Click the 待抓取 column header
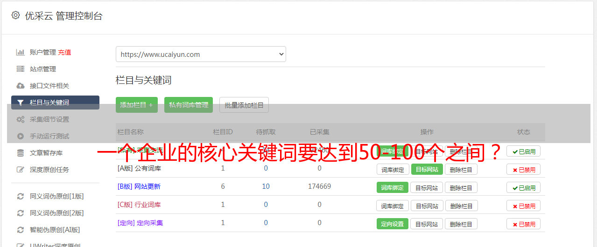This screenshot has width=597, height=247. (x=266, y=132)
